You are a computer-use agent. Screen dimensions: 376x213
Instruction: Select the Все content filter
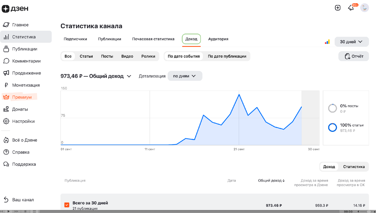pyautogui.click(x=68, y=56)
